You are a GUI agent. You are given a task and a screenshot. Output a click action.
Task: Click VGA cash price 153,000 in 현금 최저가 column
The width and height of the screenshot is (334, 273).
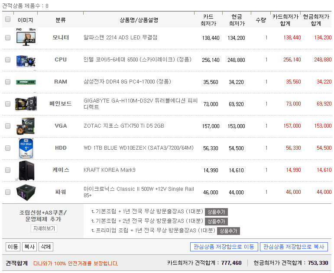(x=236, y=126)
